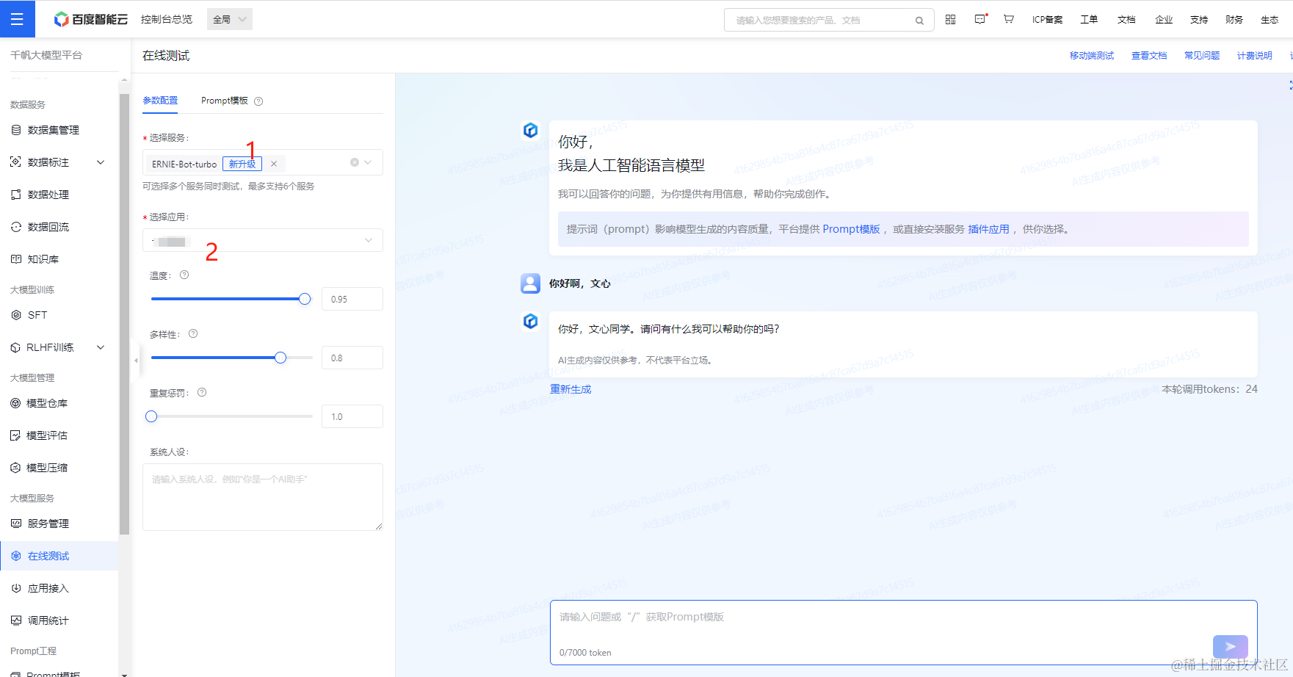Click the Baidu AI Cloud logo

[x=91, y=19]
